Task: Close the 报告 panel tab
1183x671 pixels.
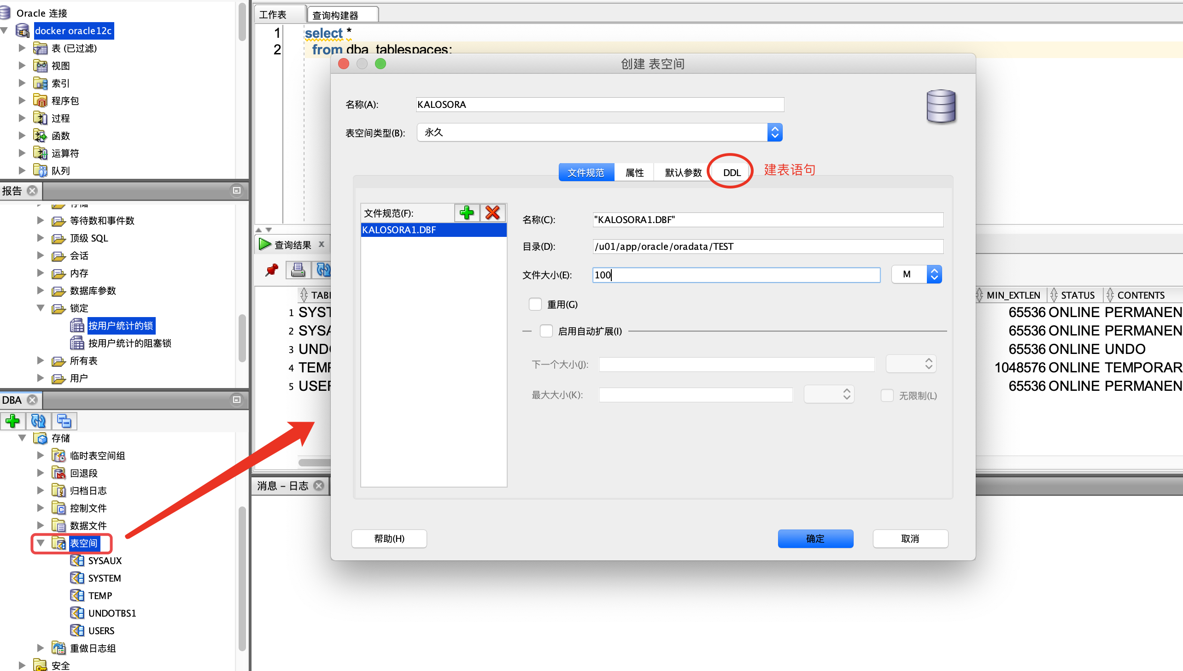Action: 32,190
